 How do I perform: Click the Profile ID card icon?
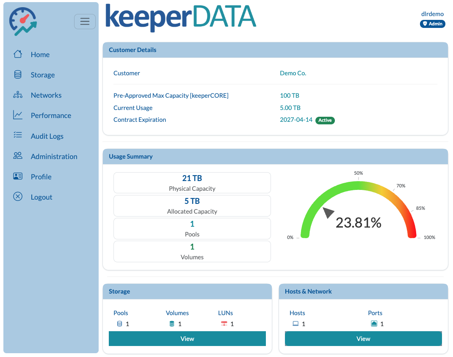pos(18,176)
